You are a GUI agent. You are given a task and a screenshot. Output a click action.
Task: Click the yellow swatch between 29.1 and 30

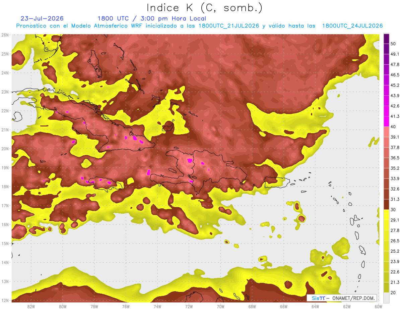[x=387, y=215]
